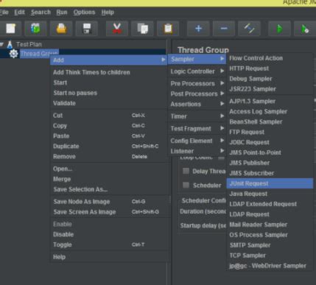This screenshot has width=316, height=285.
Task: Enable the Scheduler checkbox
Action: (186, 185)
